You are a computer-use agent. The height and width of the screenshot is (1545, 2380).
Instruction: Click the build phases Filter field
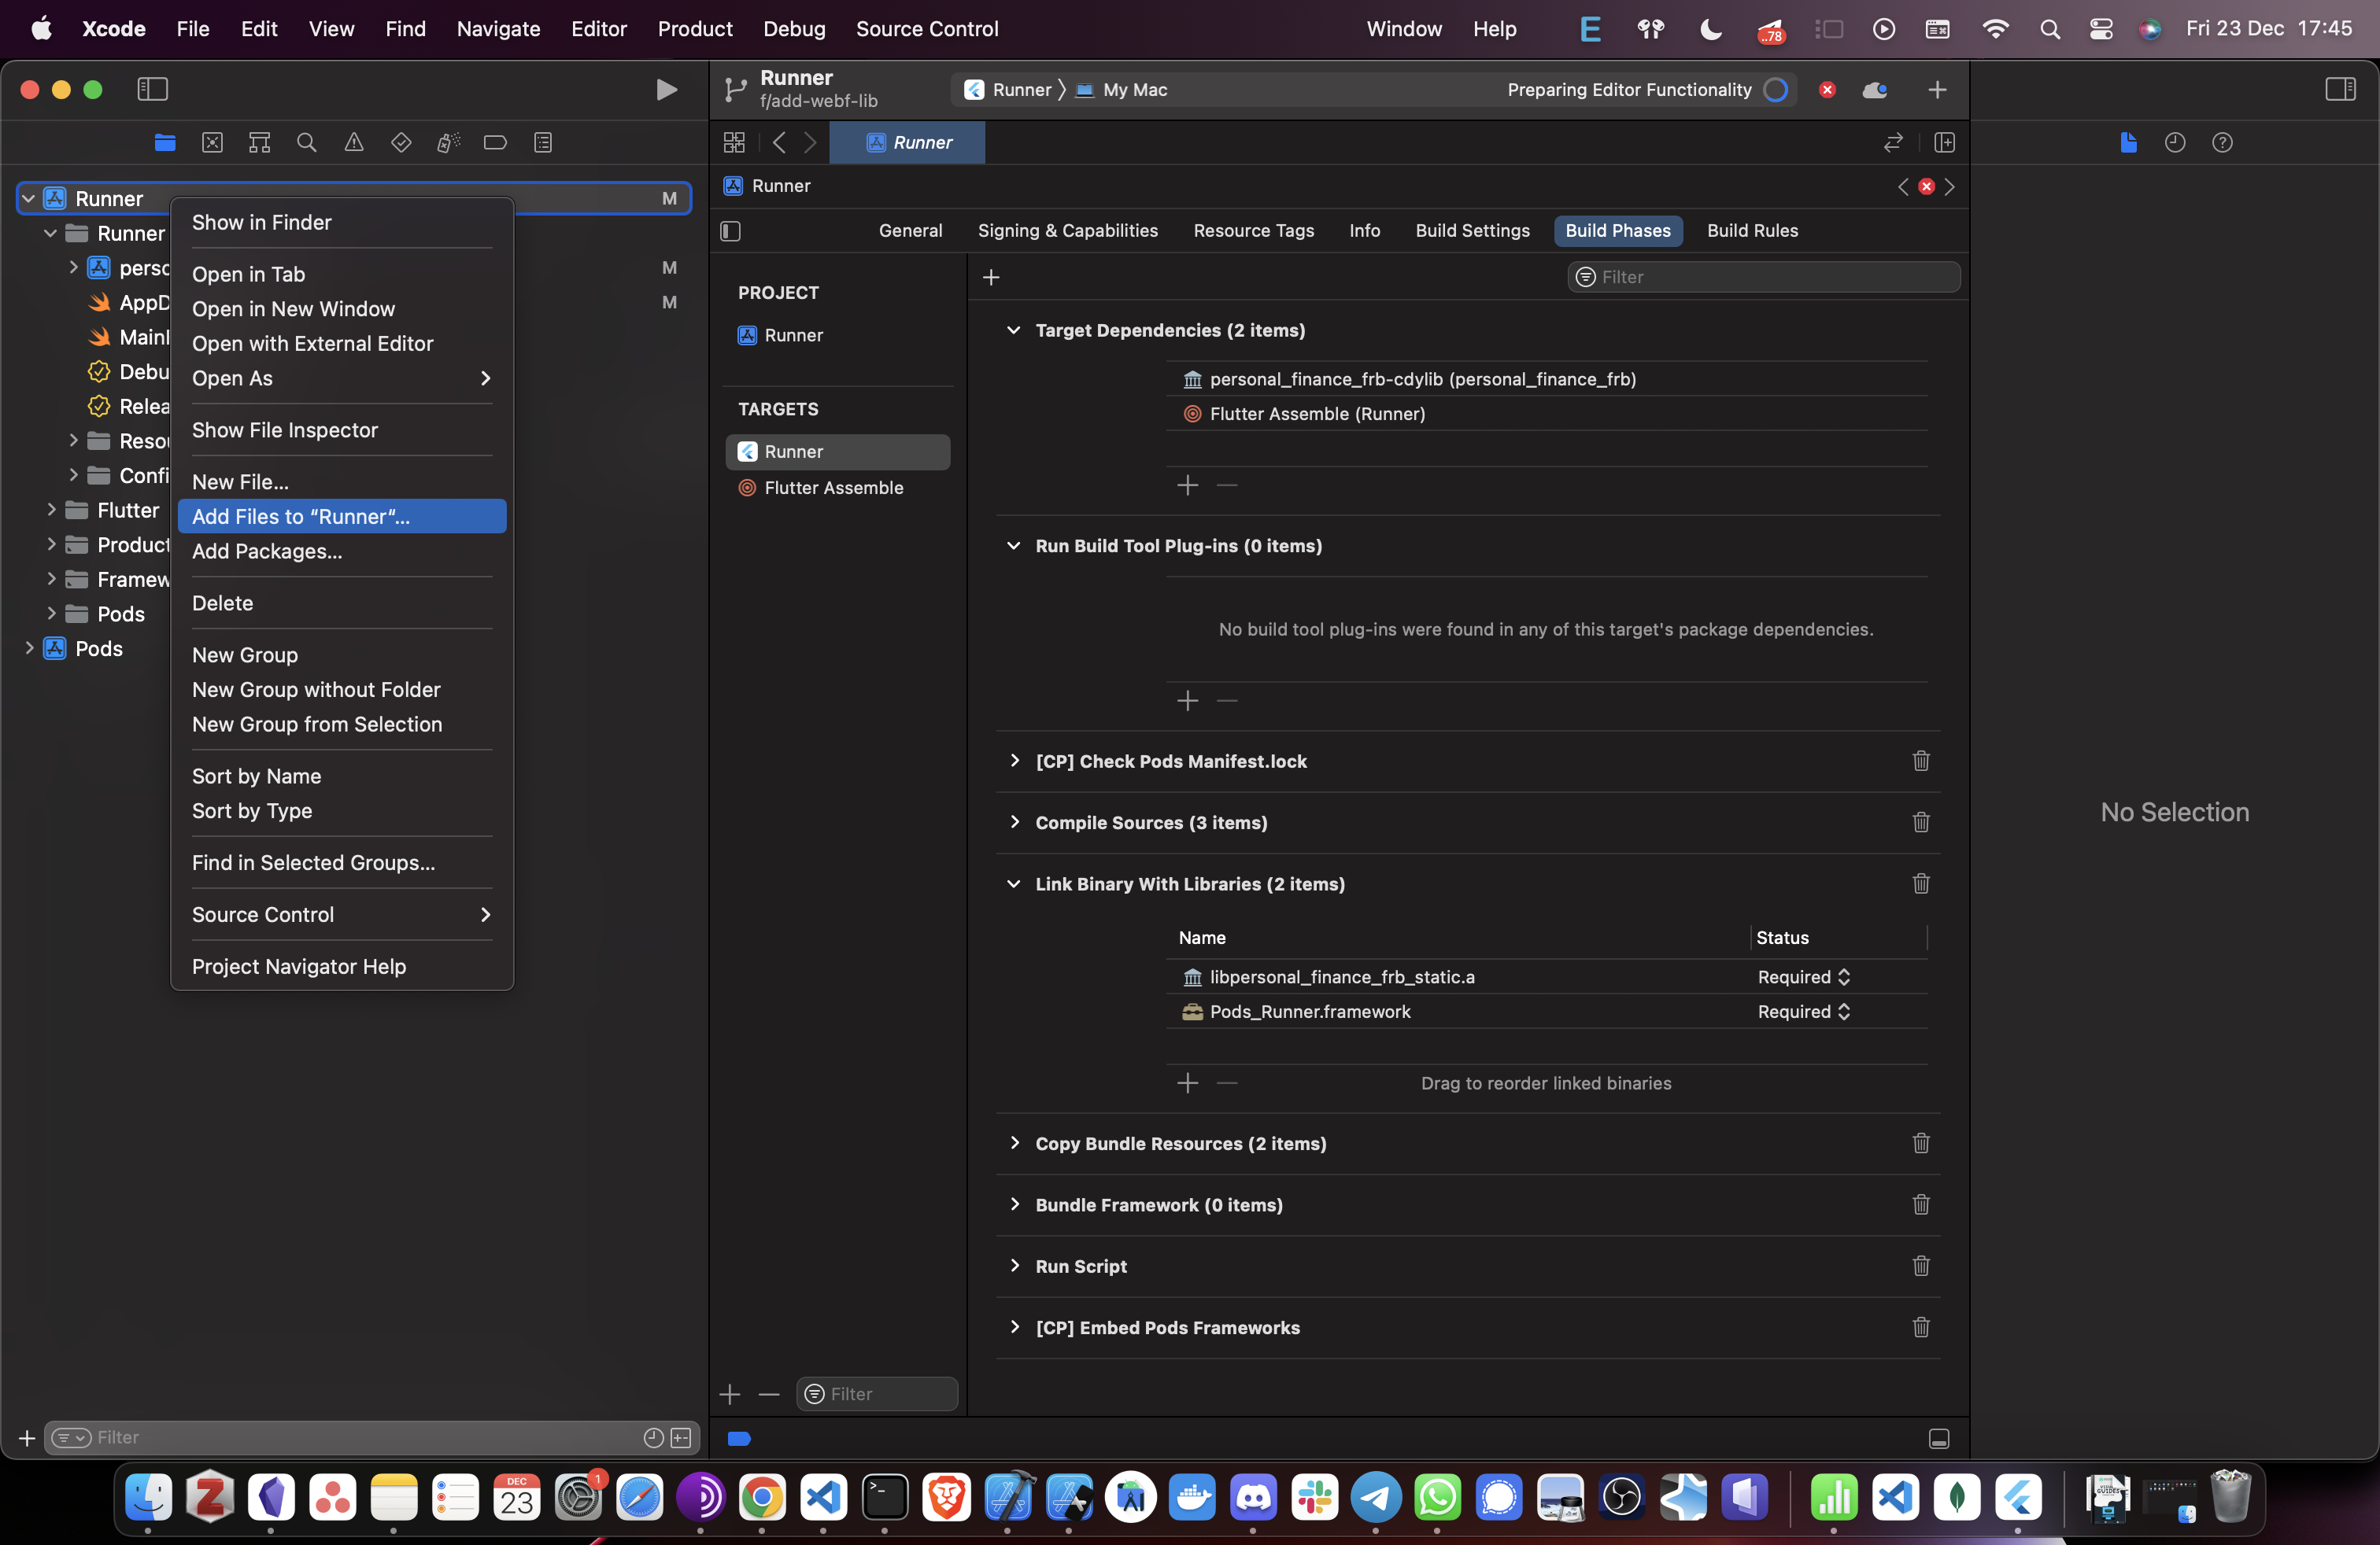point(1763,277)
